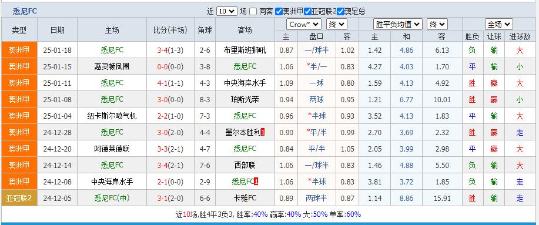This screenshot has width=539, height=225.
Task: Click the draw odds 8.86
Action: pyautogui.click(x=406, y=198)
